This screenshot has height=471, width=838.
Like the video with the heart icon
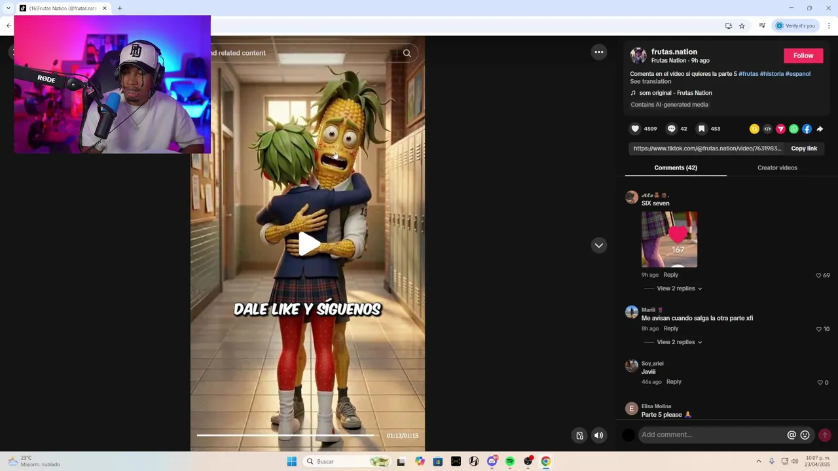pos(635,129)
